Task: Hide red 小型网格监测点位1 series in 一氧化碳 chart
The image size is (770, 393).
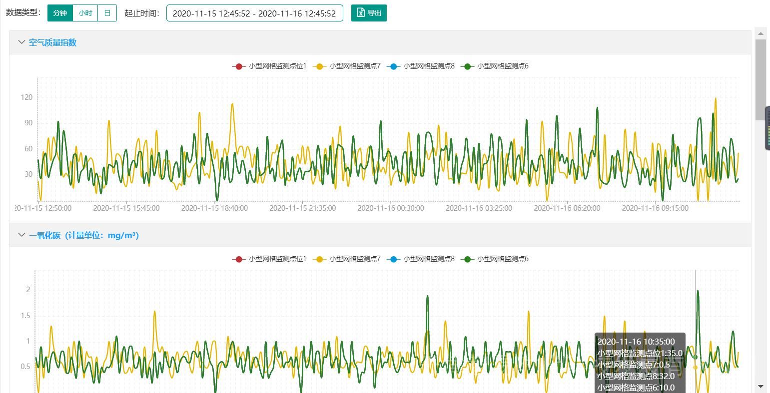Action: (269, 259)
